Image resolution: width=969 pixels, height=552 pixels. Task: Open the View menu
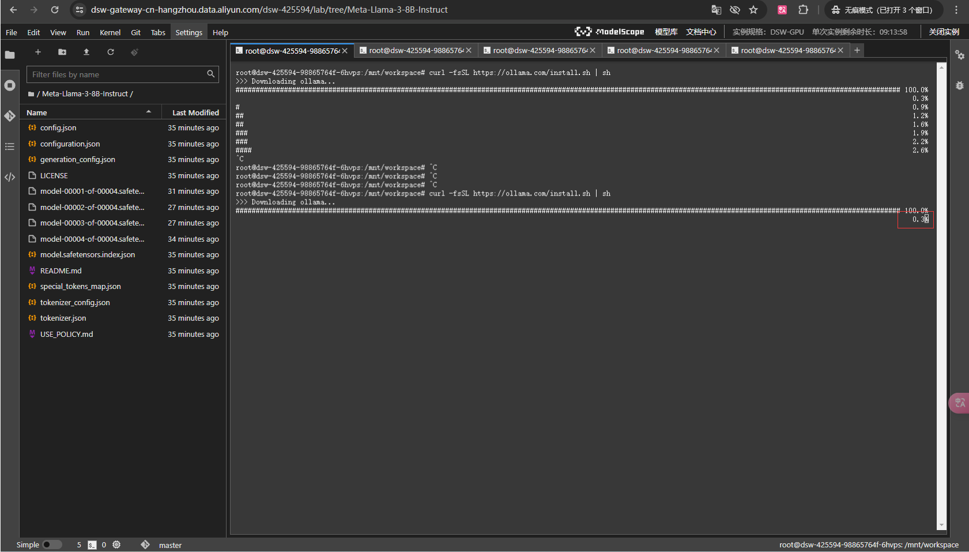(x=58, y=32)
